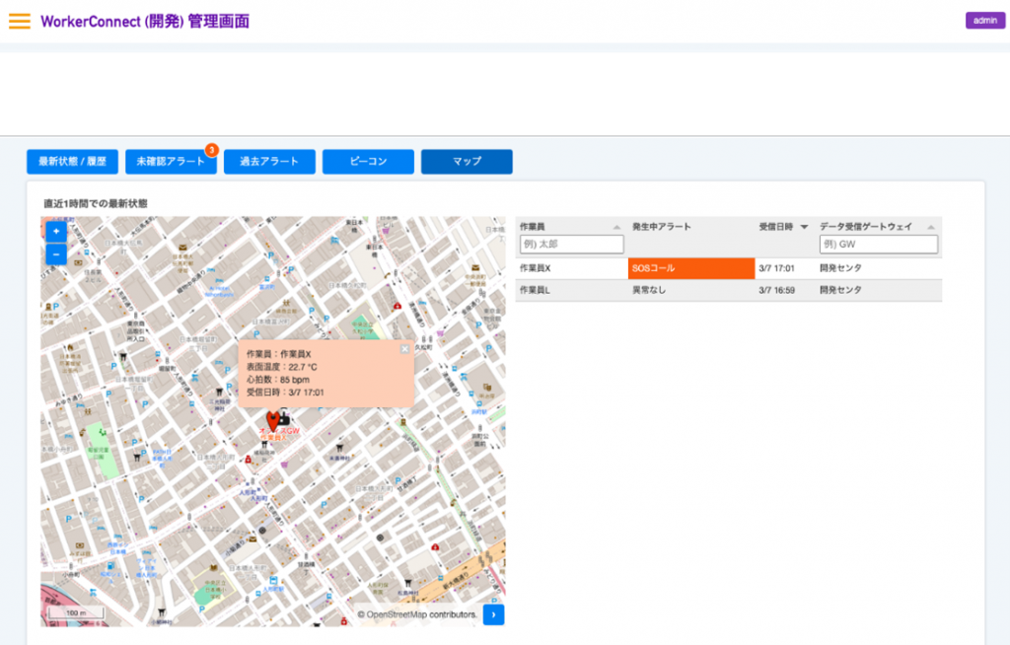
Task: Sort by 受信日時 column arrow
Action: pos(804,228)
